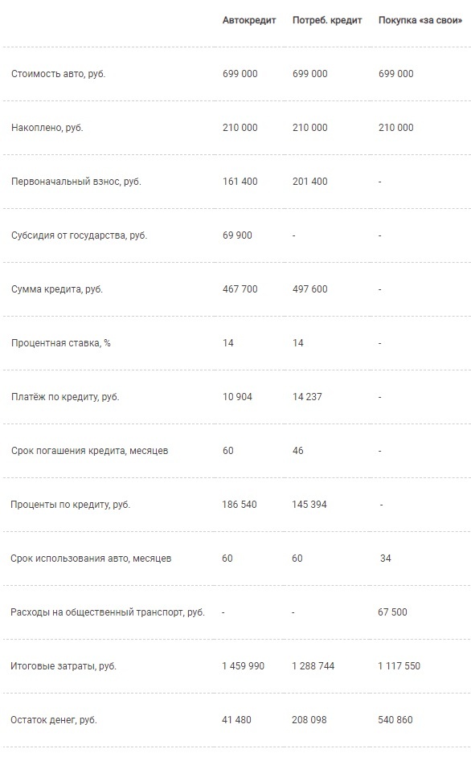Click the Покупка «за свои» header
This screenshot has width=471, height=757.
(420, 20)
